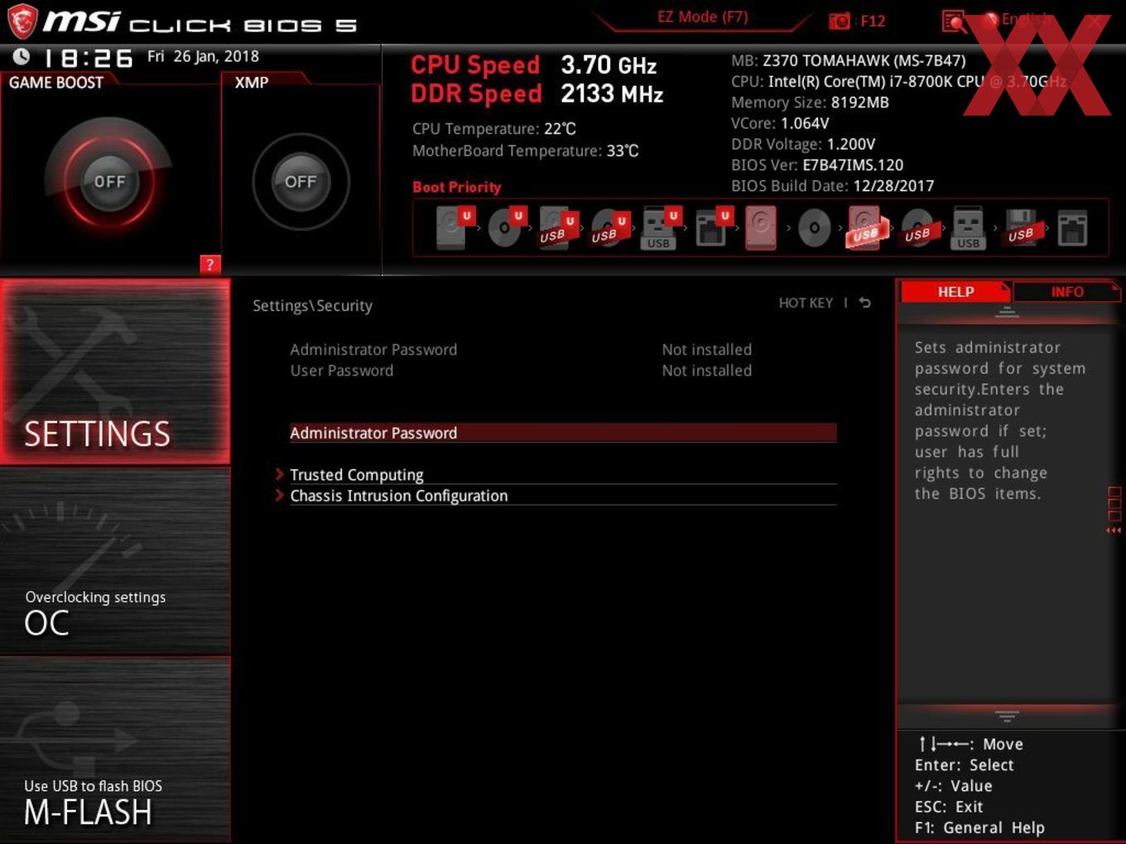The image size is (1126, 844).
Task: Select the UEFI hard disk boot device icon
Action: click(x=454, y=228)
